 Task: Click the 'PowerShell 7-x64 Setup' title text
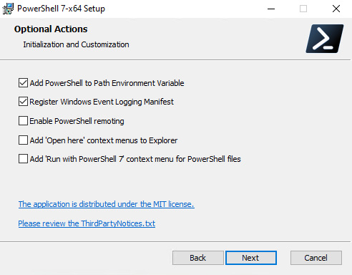coord(61,9)
